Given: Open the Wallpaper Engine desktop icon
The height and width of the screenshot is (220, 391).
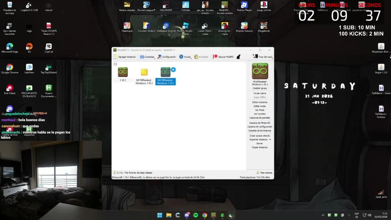Looking at the screenshot, I should coord(166,28).
